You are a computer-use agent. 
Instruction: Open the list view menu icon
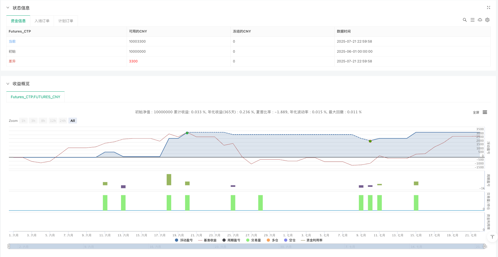click(472, 20)
